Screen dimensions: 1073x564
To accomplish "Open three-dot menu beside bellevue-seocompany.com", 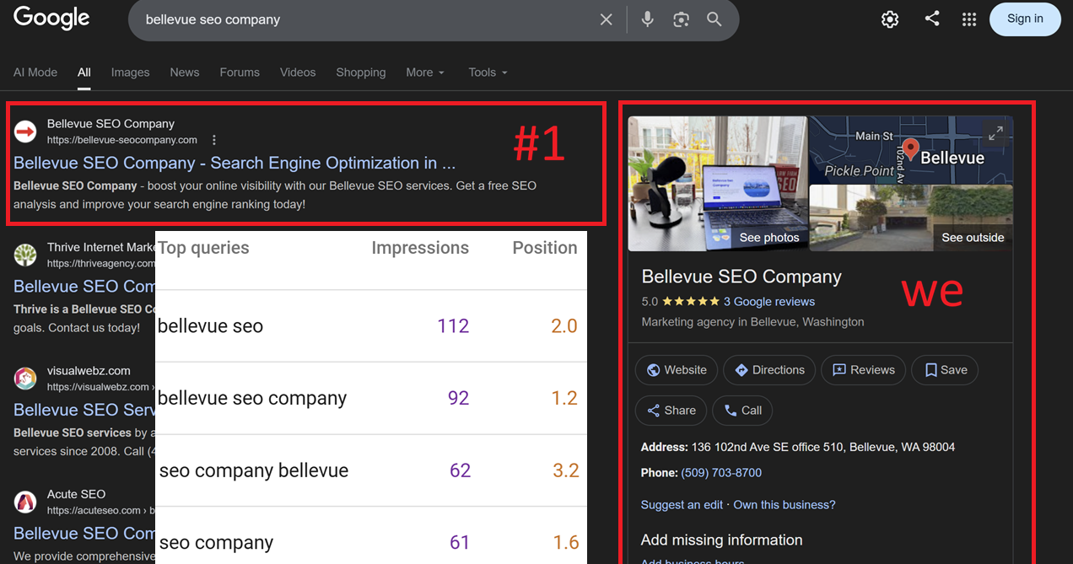I will coord(214,140).
